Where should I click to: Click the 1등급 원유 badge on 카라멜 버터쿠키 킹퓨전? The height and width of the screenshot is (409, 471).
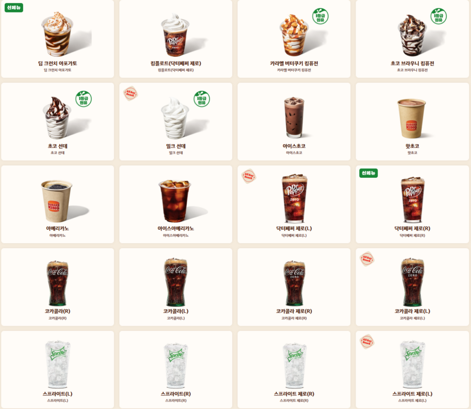pos(320,16)
